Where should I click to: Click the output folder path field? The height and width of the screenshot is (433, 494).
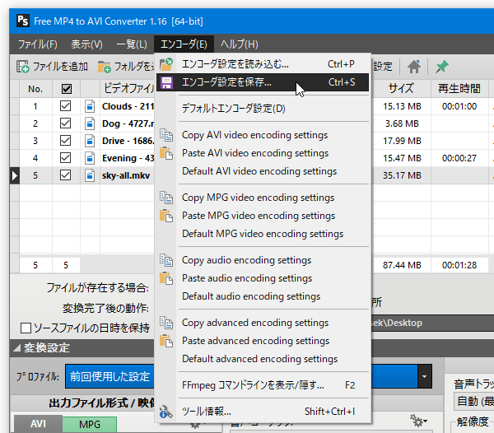pyautogui.click(x=432, y=323)
